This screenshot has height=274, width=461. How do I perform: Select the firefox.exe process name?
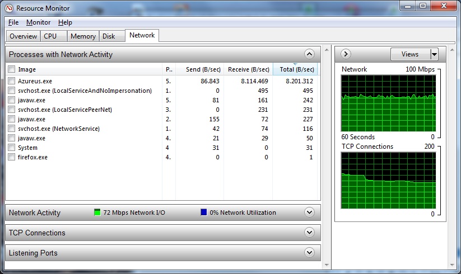coord(32,157)
